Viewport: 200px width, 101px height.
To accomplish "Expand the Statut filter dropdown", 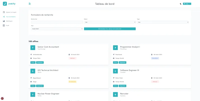I will (x=110, y=22).
